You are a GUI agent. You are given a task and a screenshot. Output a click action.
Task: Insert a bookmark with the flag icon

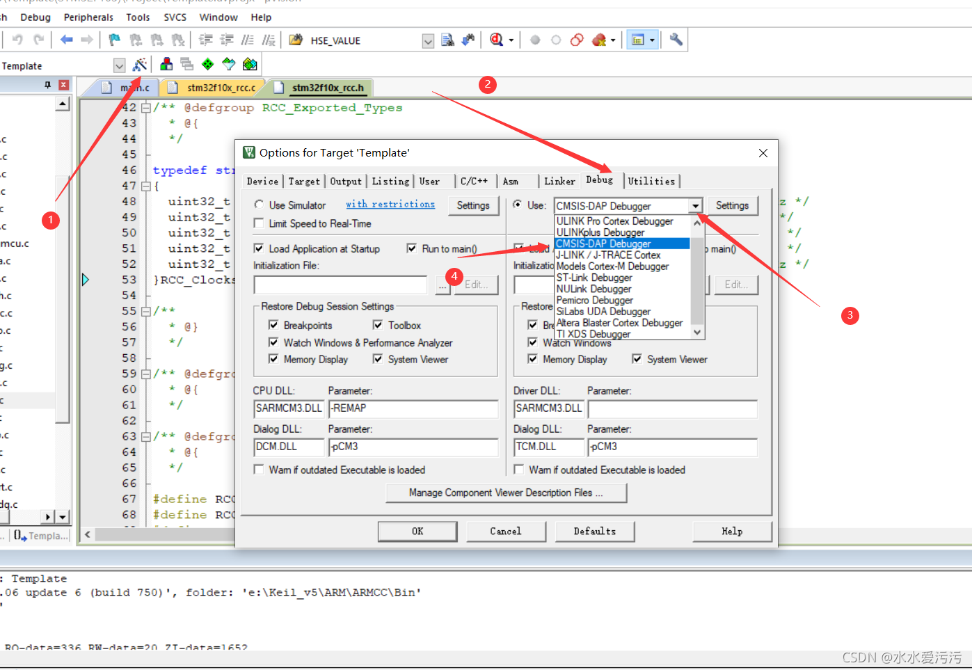(x=115, y=40)
